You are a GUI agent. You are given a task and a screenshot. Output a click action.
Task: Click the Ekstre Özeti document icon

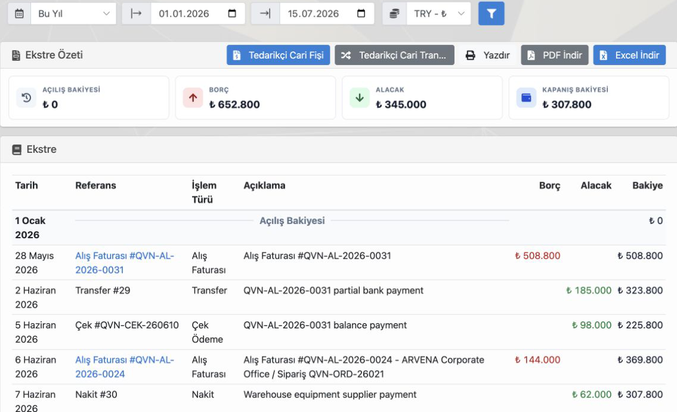pos(16,56)
